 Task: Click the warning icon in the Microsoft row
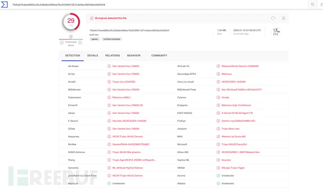pos(218,144)
